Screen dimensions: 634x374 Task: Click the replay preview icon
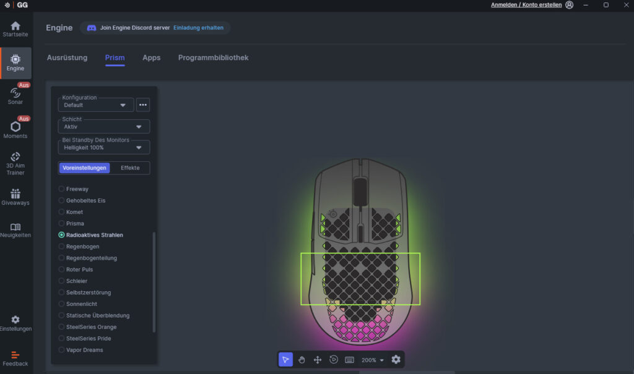click(x=334, y=360)
